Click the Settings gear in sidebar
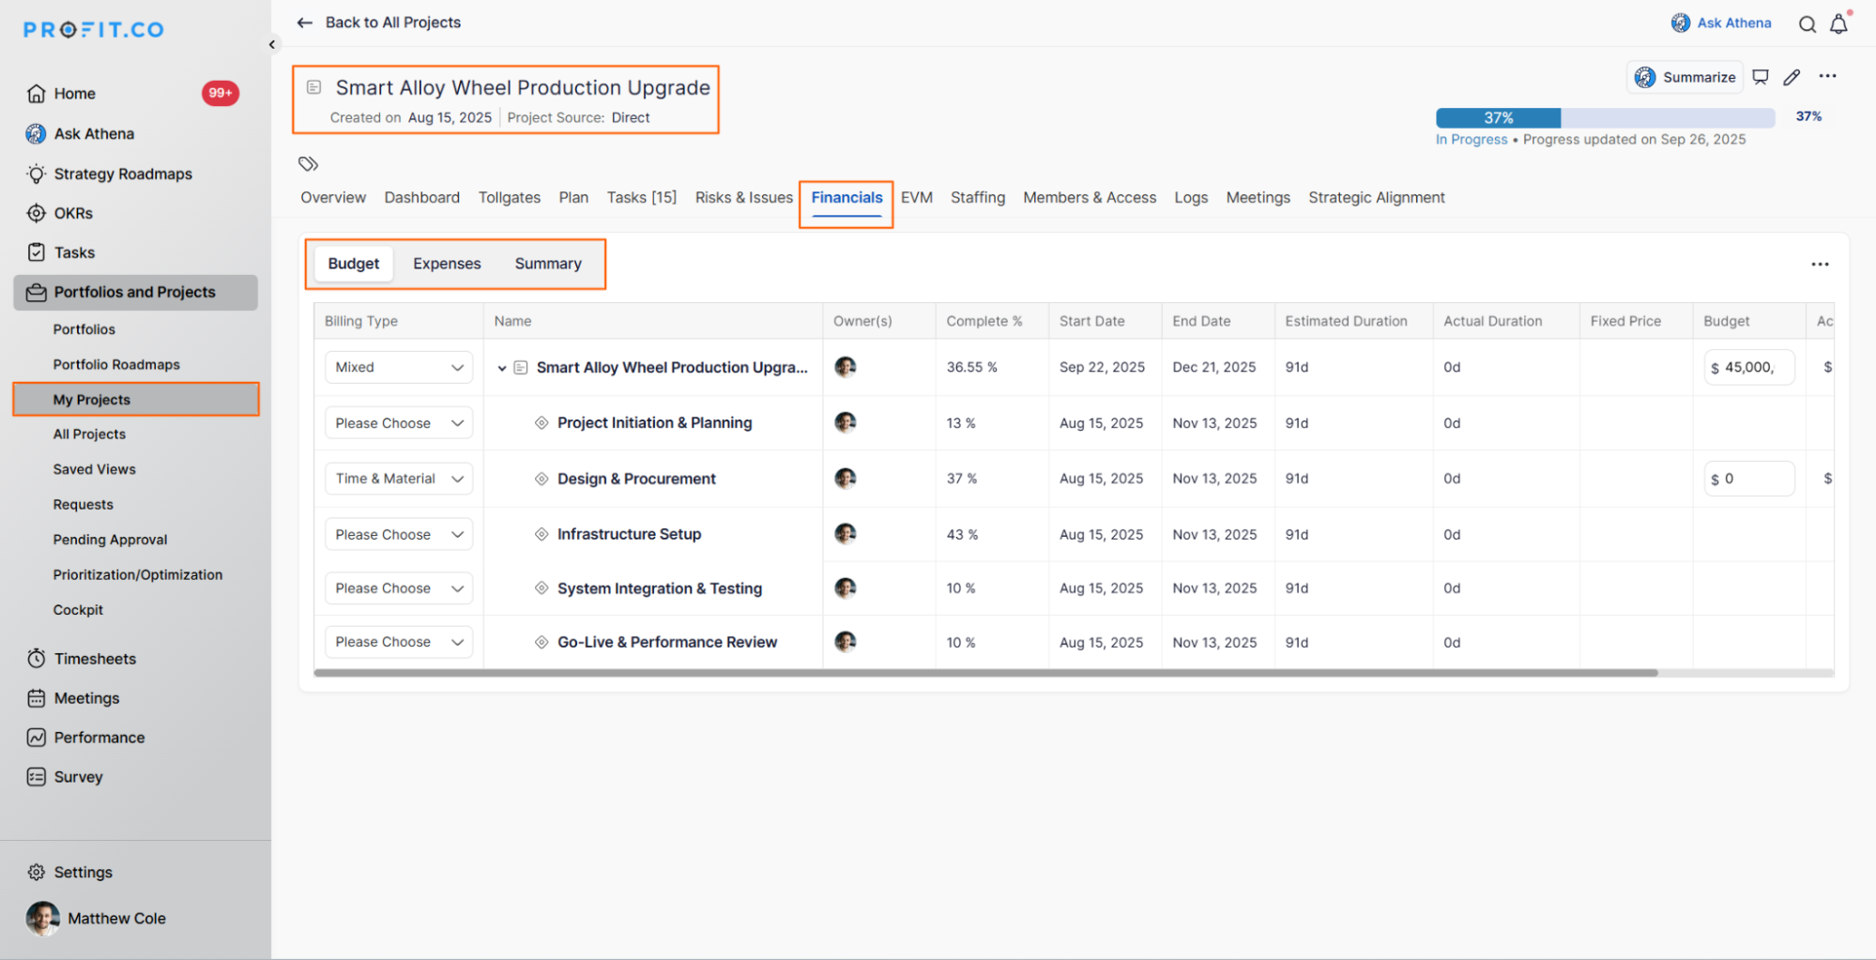 coord(37,872)
